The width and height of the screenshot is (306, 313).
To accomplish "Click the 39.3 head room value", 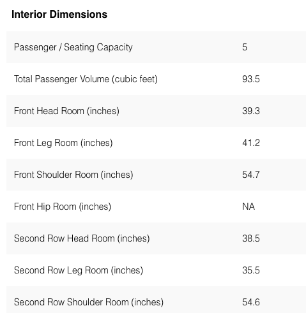I will pos(251,111).
